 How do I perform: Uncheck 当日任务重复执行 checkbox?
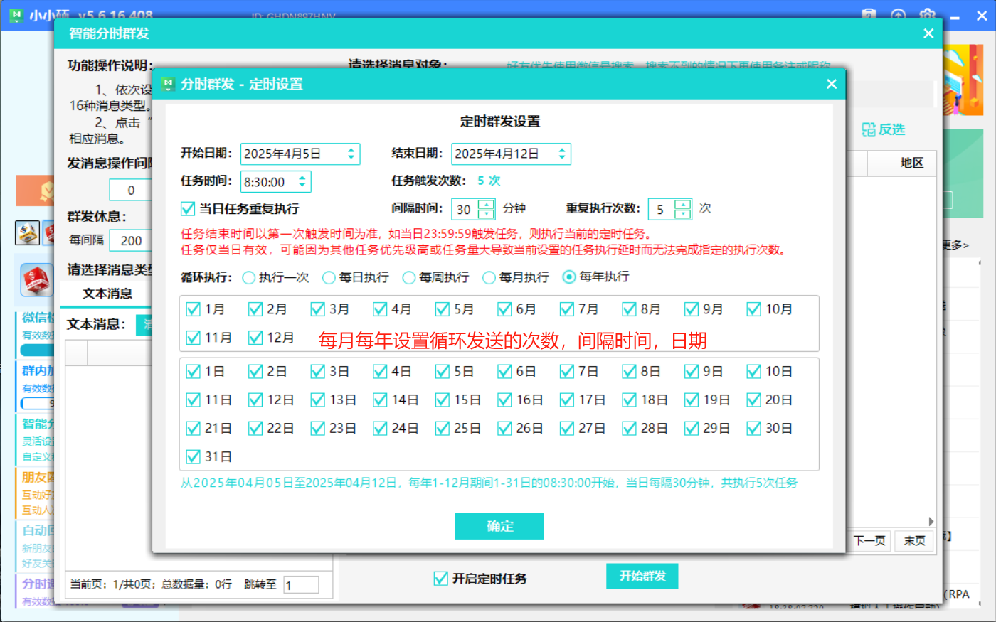pyautogui.click(x=188, y=209)
